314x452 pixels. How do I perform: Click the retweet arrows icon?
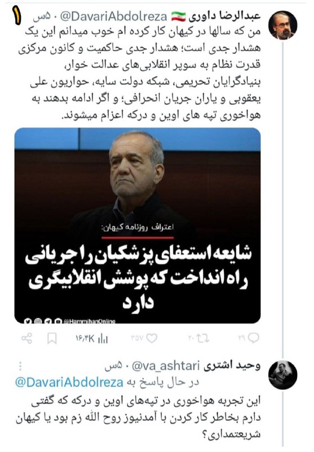click(x=204, y=338)
